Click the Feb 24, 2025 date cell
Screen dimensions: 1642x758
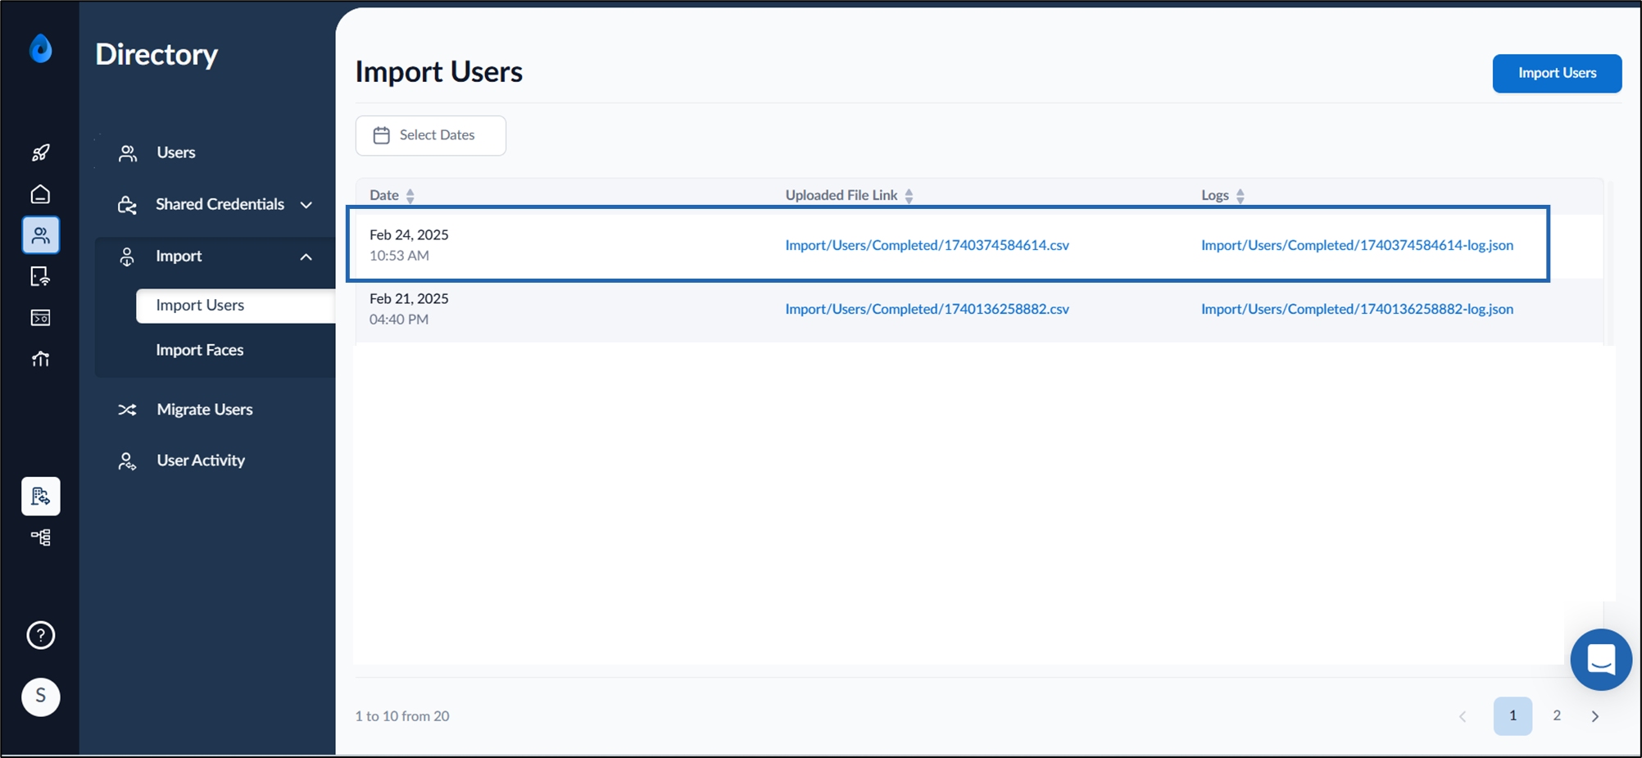point(409,244)
